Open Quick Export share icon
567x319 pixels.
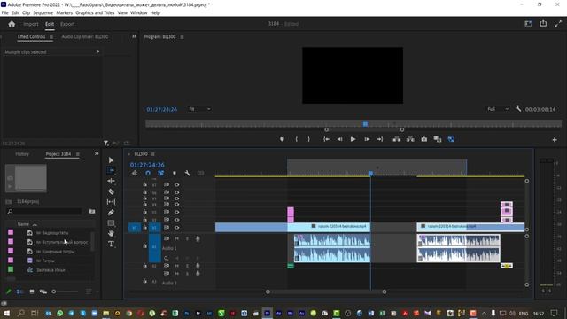tap(543, 24)
